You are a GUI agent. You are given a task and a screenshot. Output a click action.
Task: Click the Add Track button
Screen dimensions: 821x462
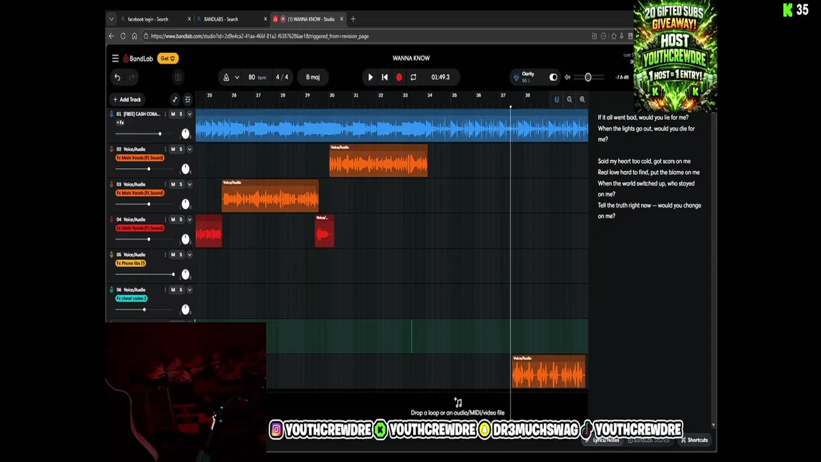(127, 99)
